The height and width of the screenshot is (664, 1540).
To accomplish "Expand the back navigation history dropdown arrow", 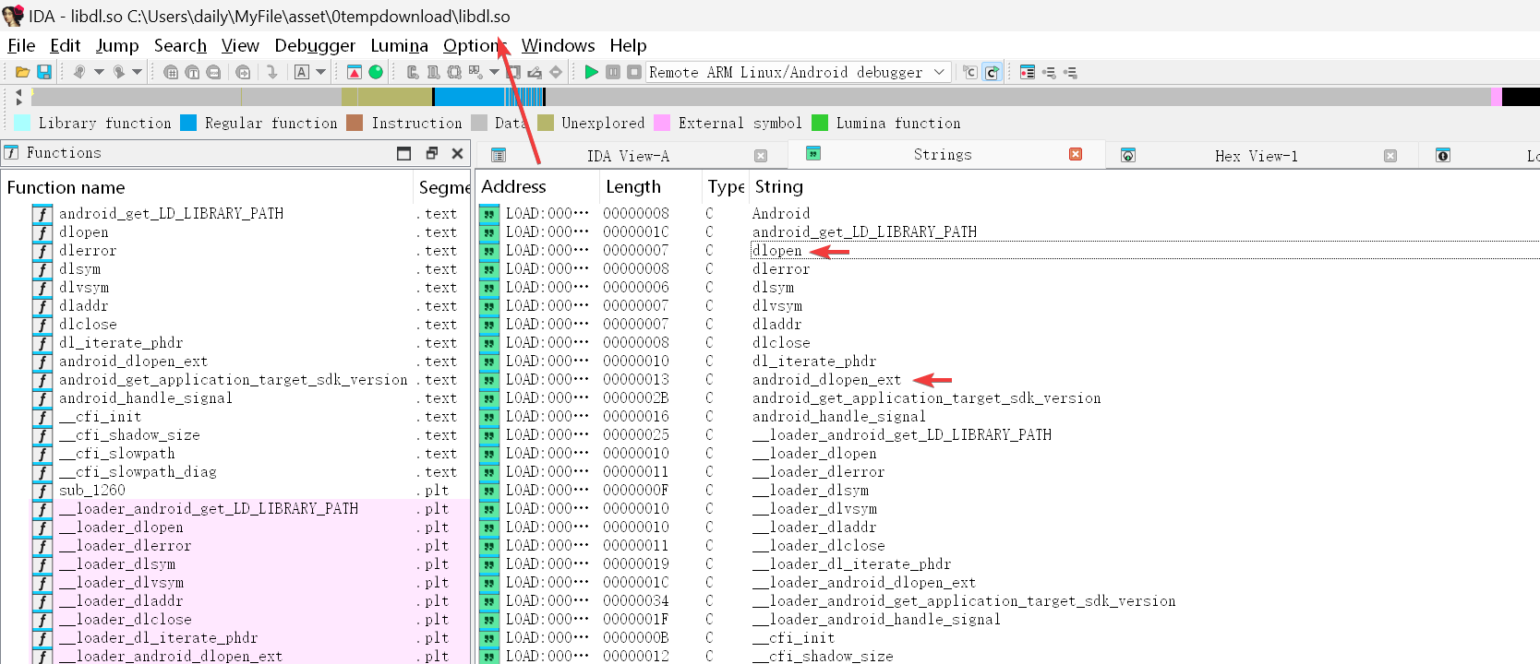I will click(x=99, y=72).
